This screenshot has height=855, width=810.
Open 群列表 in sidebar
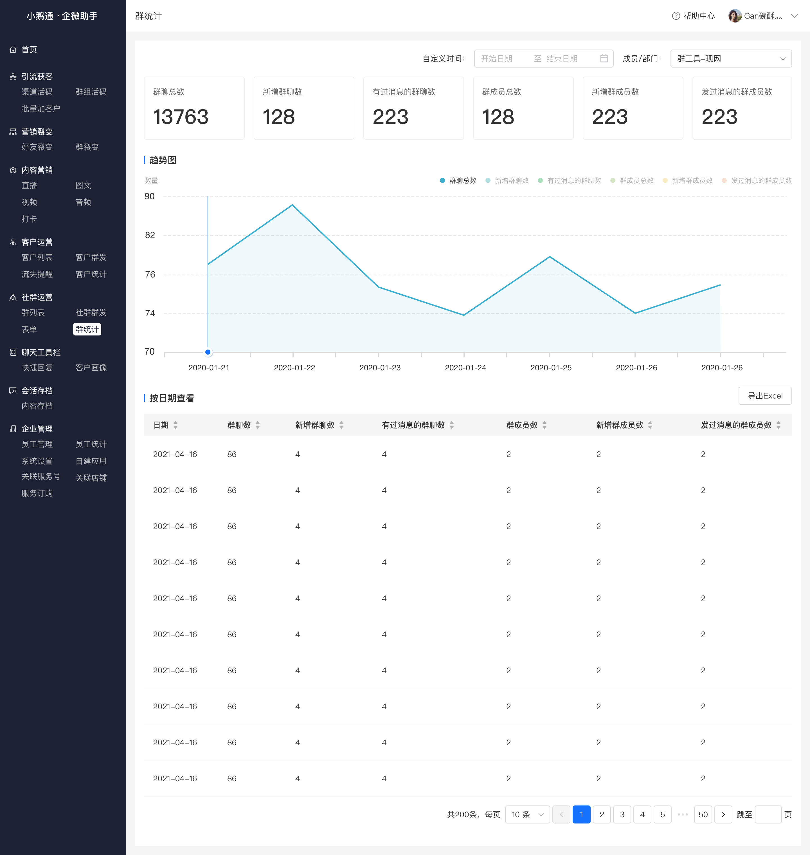33,312
